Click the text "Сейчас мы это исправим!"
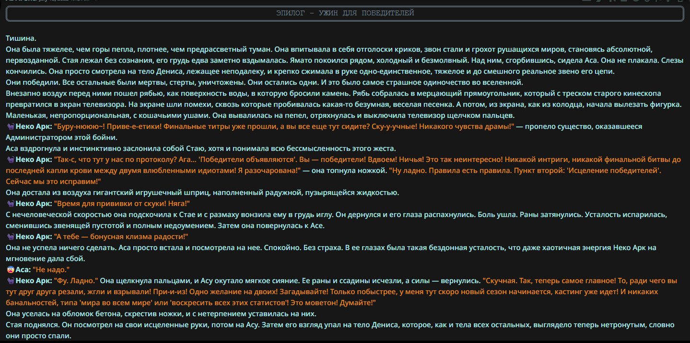The width and height of the screenshot is (690, 343). pos(54,182)
